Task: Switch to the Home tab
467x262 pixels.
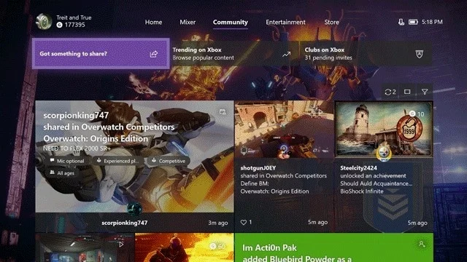Action: point(153,23)
